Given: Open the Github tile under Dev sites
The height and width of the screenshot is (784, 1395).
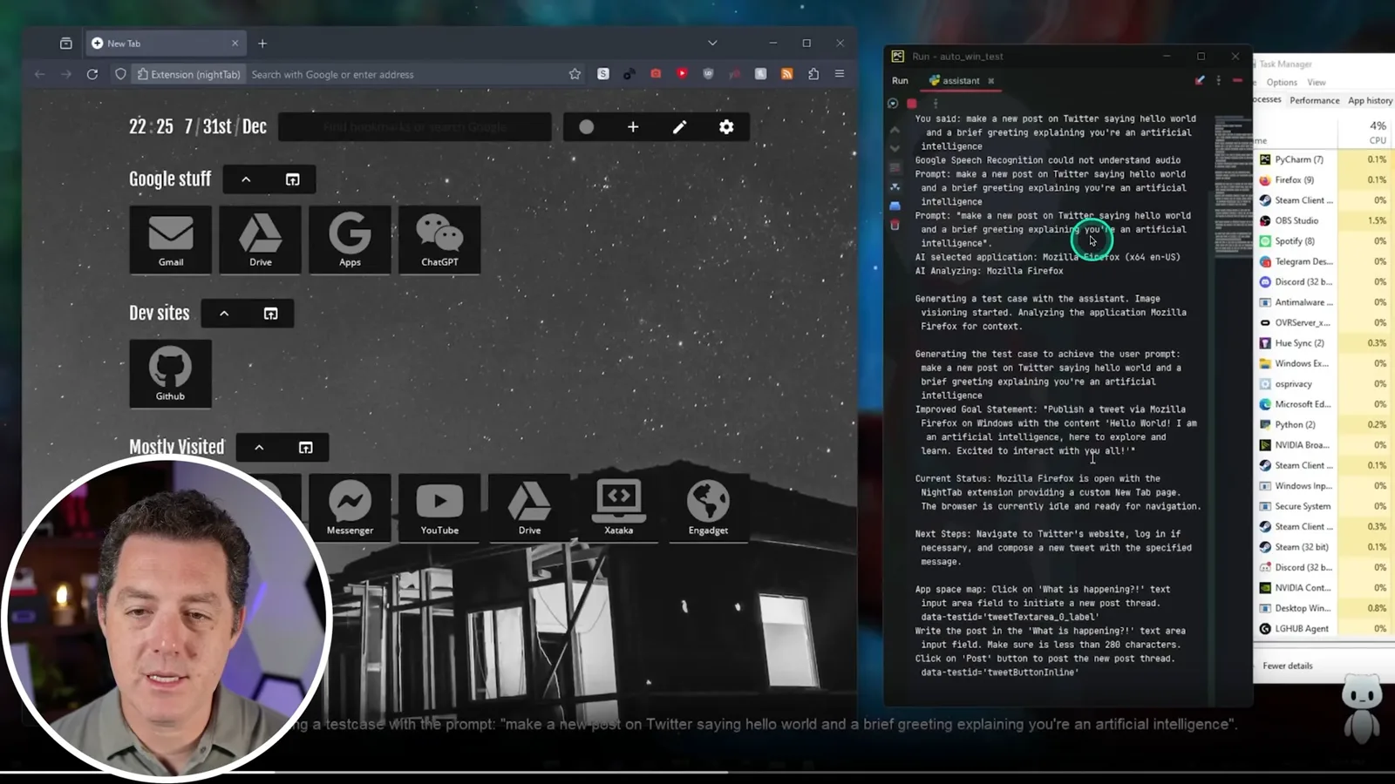Looking at the screenshot, I should [170, 374].
